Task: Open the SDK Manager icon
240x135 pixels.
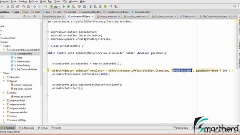Action: point(100,7)
